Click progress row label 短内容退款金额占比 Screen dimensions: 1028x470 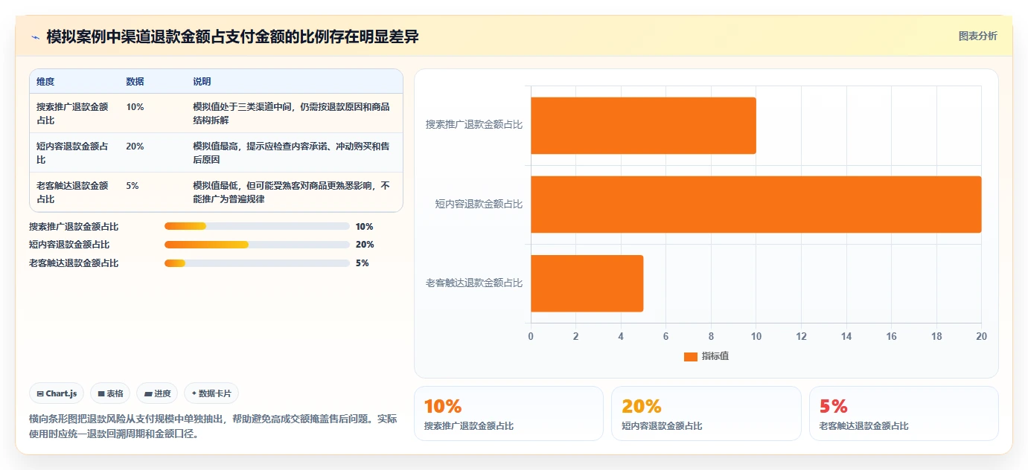coord(69,245)
